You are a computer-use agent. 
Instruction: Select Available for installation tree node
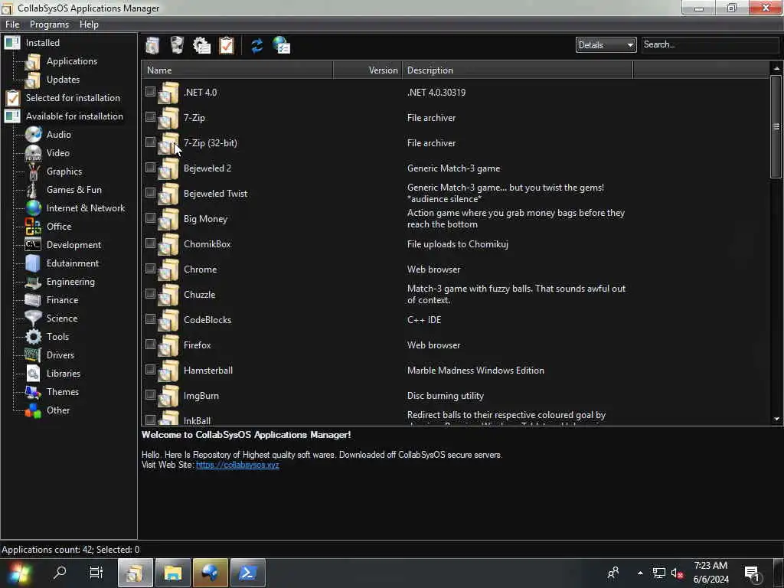(74, 116)
